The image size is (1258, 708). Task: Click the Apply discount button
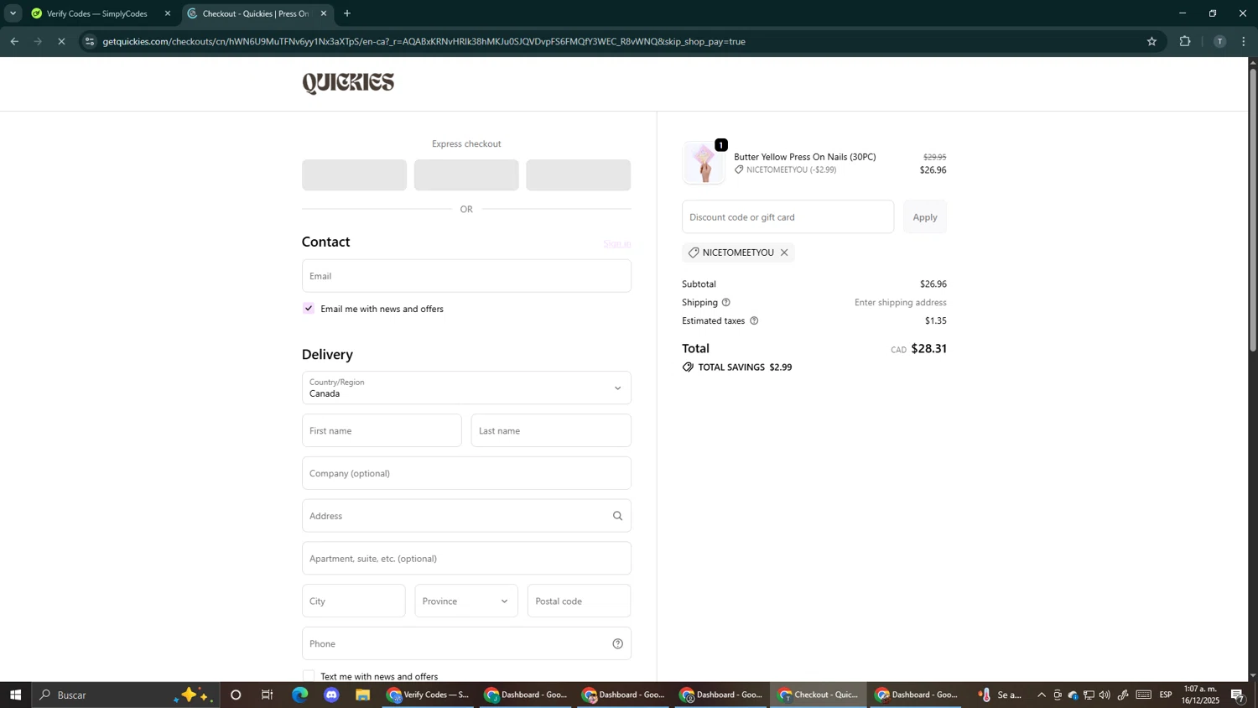(925, 216)
